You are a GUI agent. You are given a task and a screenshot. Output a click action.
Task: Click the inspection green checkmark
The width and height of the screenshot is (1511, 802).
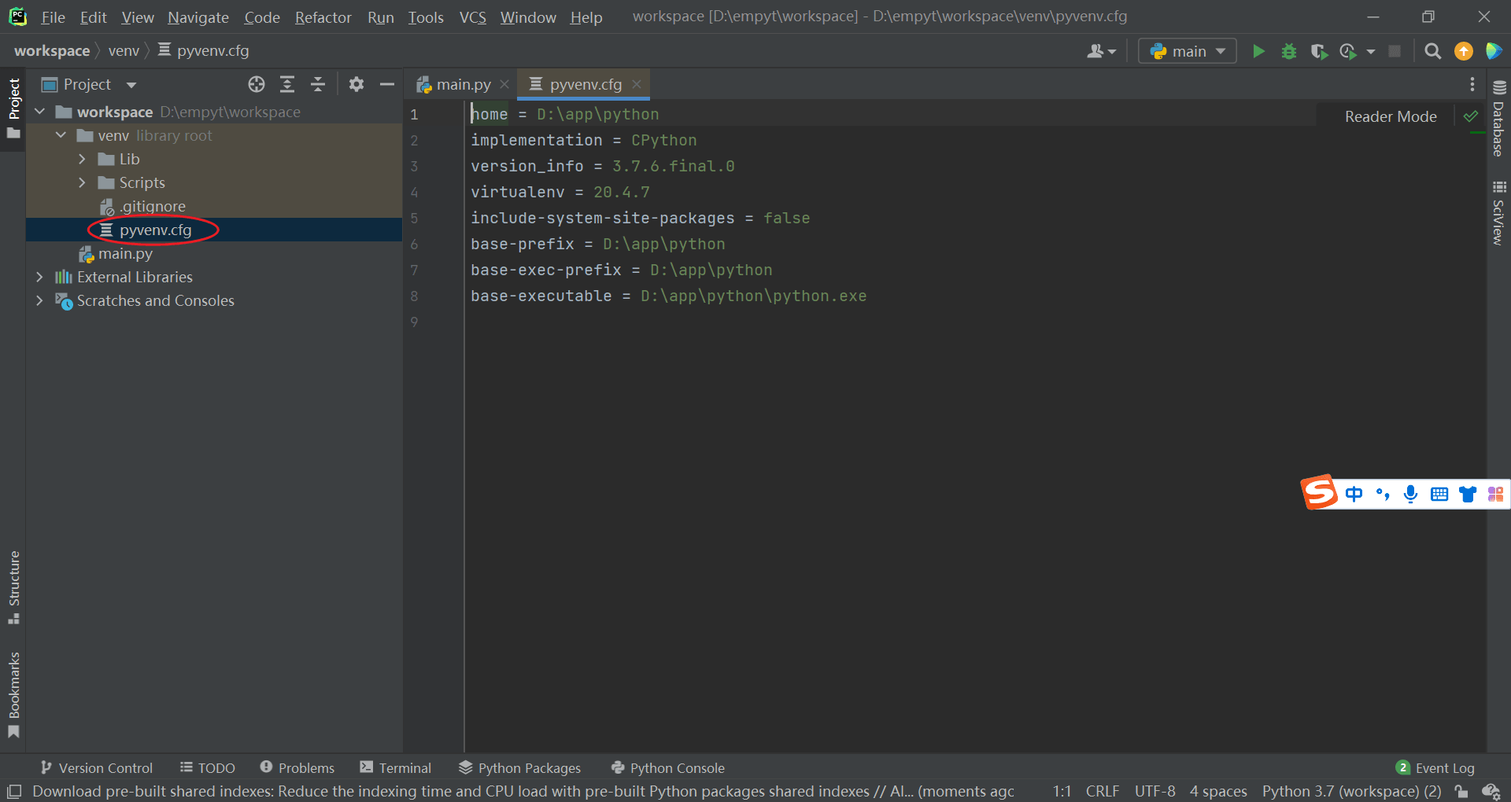click(1470, 116)
